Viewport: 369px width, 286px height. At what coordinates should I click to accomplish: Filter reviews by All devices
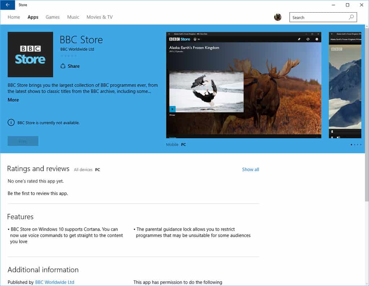click(83, 170)
